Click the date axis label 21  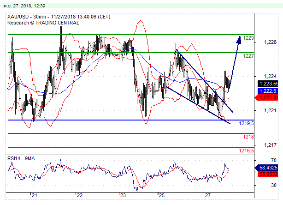point(34,195)
